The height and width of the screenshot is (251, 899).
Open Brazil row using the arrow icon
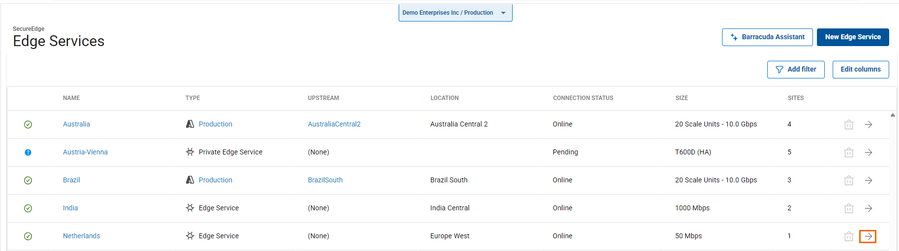point(869,180)
